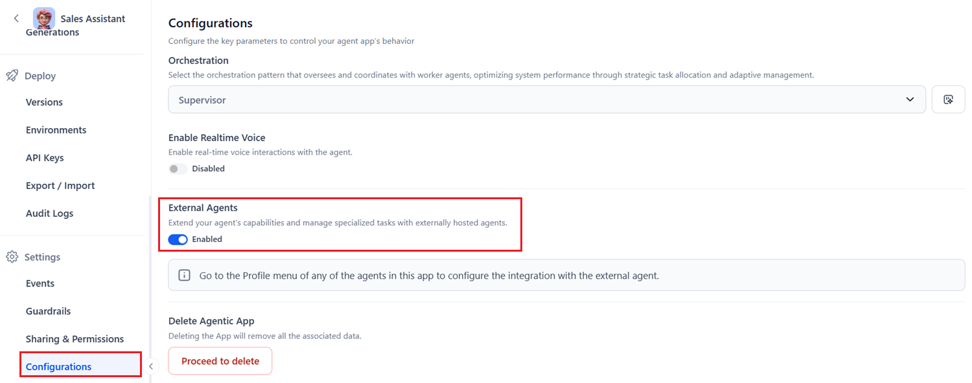Click the Settings gear icon
The height and width of the screenshot is (383, 972).
[12, 257]
